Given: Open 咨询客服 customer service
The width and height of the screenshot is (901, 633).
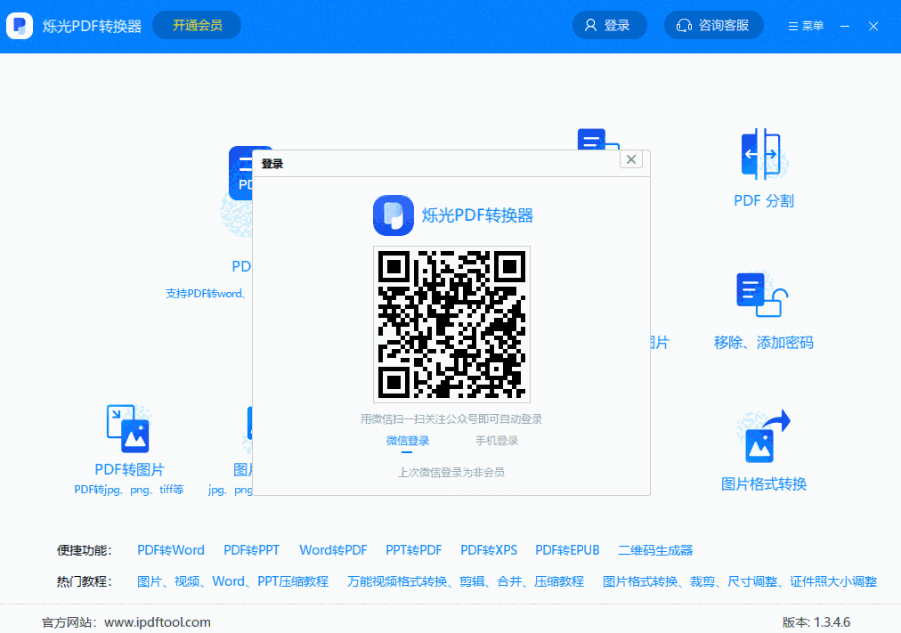Looking at the screenshot, I should point(714,25).
